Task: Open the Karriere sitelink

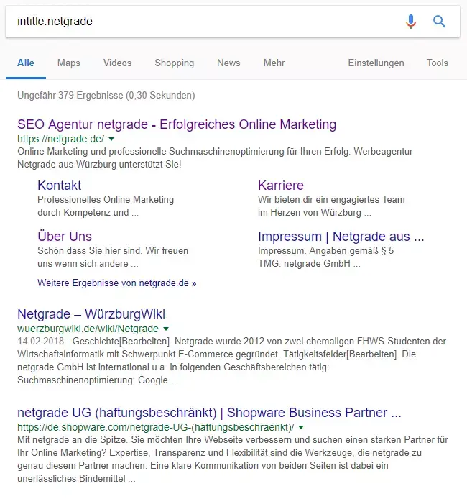Action: [x=281, y=186]
